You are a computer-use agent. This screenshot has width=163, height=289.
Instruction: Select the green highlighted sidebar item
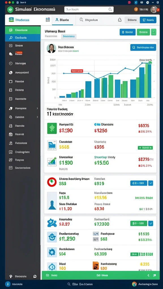point(23,30)
